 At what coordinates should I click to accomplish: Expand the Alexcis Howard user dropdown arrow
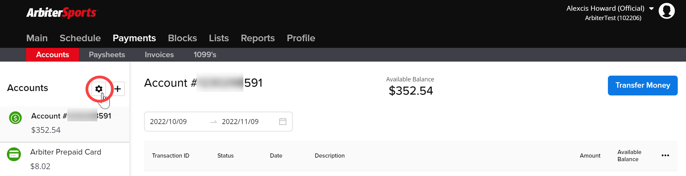point(651,9)
